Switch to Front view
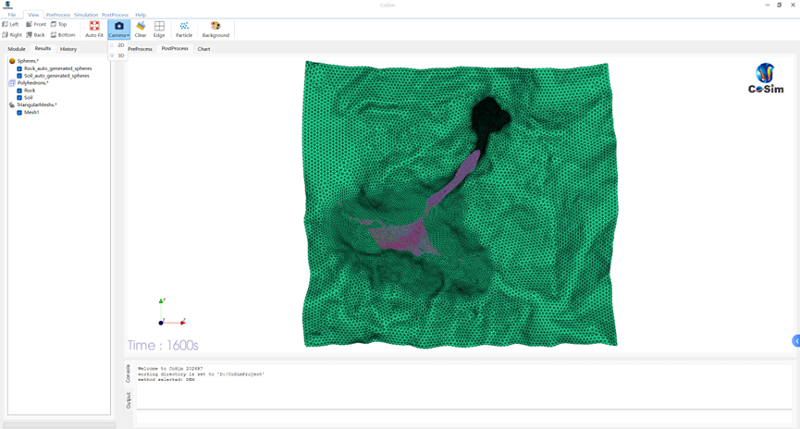Image resolution: width=800 pixels, height=429 pixels. click(36, 24)
